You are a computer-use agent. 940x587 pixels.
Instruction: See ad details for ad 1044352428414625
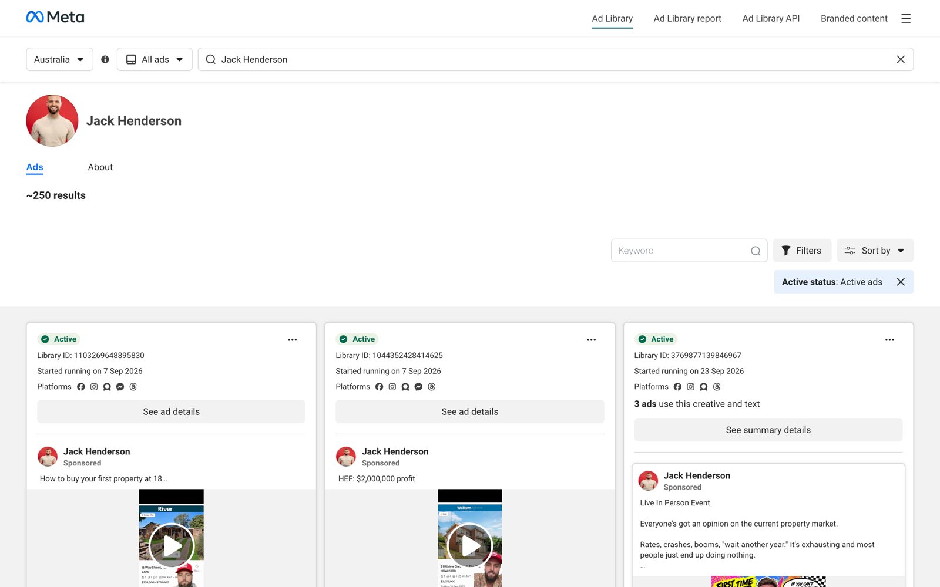470,411
